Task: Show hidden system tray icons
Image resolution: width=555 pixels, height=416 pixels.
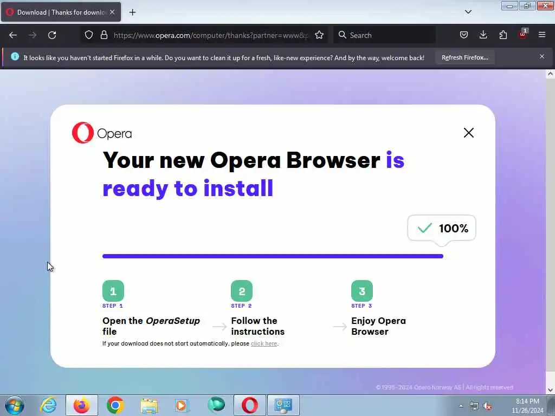Action: click(x=461, y=406)
